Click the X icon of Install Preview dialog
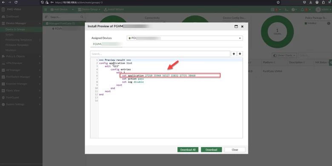The height and width of the screenshot is (166, 332). (242, 26)
